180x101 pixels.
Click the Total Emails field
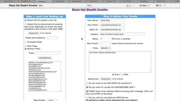click(53, 100)
